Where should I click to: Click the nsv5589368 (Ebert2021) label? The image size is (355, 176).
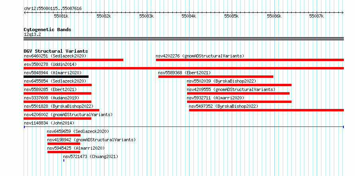(x=184, y=73)
